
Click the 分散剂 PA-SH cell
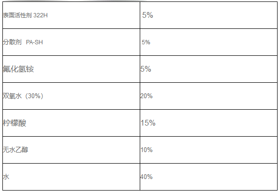pyautogui.click(x=71, y=42)
